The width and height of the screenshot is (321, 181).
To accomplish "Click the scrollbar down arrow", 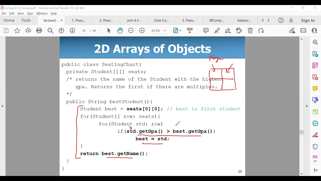I will (301, 174).
